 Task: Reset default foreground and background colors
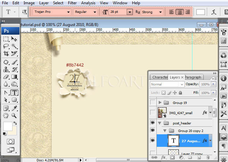click(4, 134)
